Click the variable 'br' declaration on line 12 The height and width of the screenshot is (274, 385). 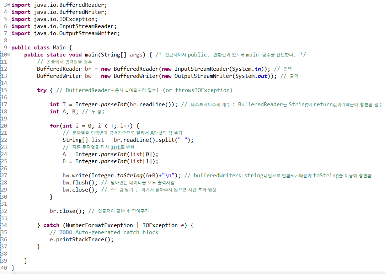(88, 69)
